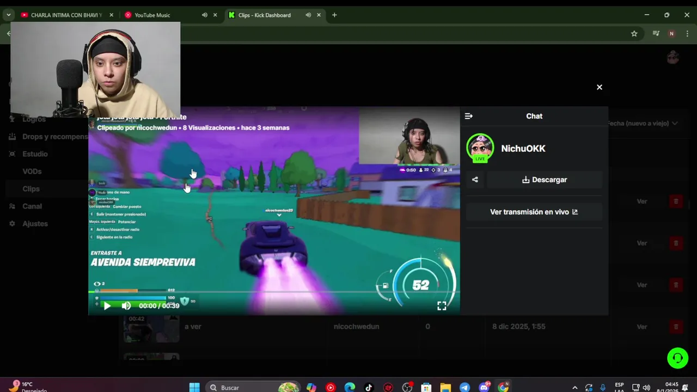Close the CHARLA INTIMA CON BHAVI tab

[112, 15]
